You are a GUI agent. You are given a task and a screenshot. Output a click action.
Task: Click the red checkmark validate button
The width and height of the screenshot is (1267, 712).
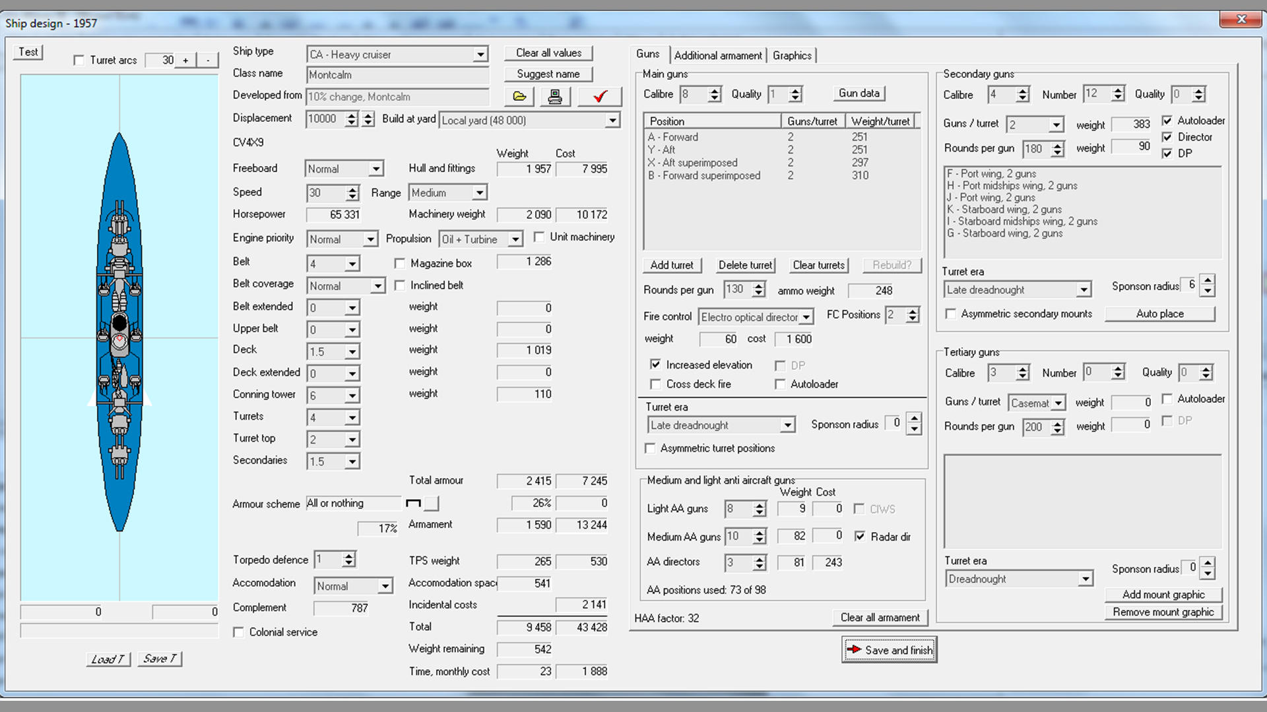tap(599, 97)
